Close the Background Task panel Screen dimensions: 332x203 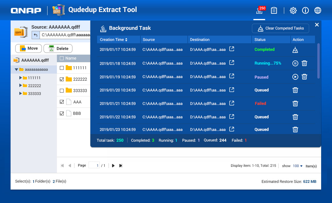(317, 25)
